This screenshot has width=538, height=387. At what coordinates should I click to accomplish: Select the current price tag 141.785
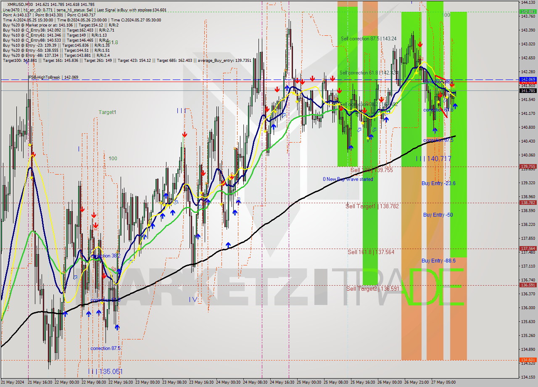[528, 90]
